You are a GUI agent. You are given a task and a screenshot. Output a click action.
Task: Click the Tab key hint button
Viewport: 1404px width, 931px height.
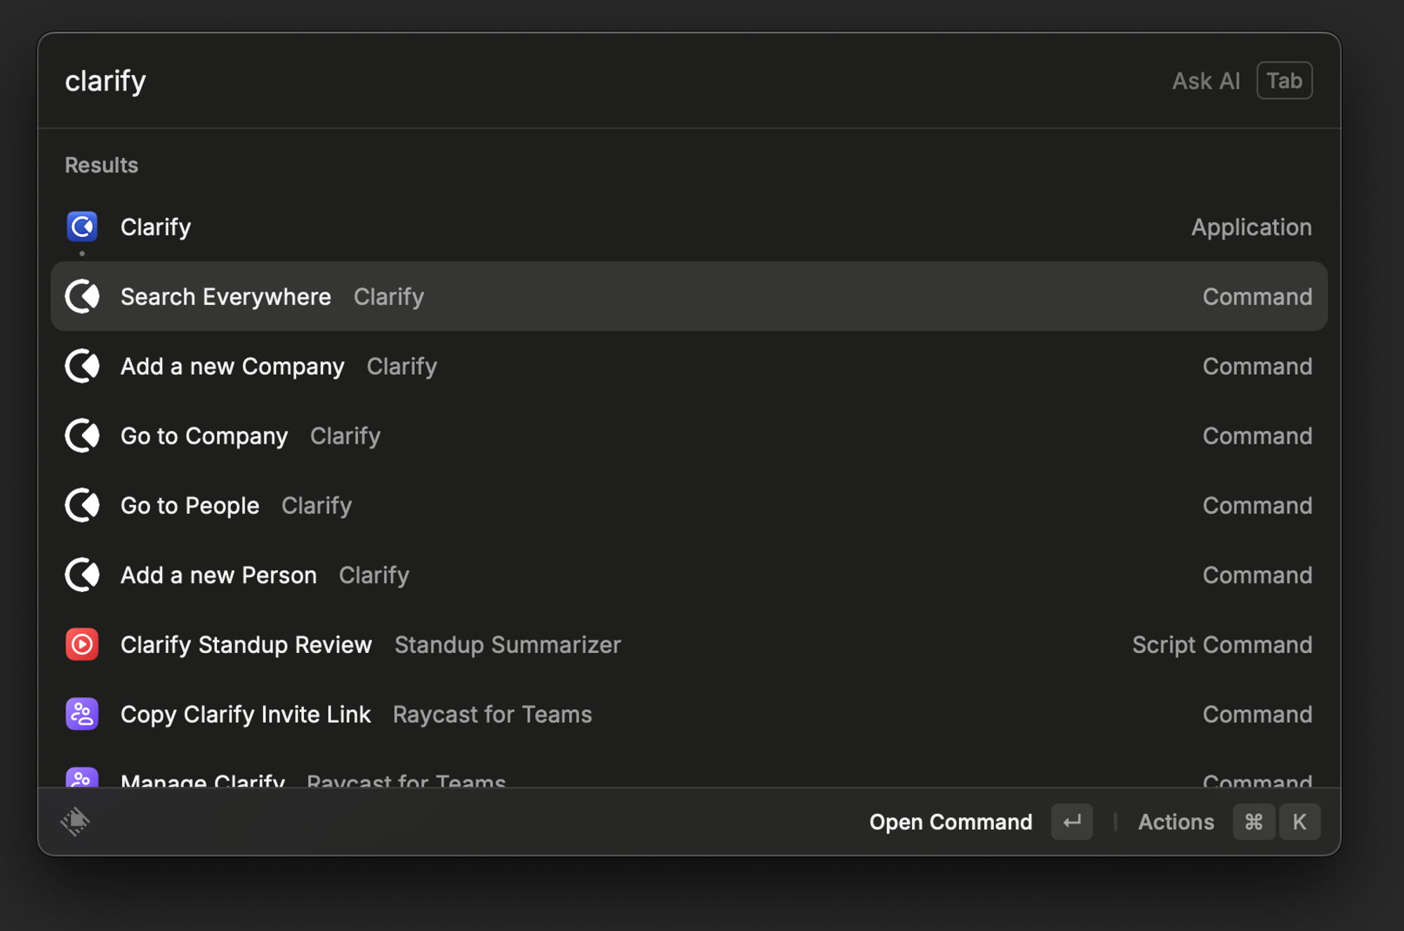1284,81
